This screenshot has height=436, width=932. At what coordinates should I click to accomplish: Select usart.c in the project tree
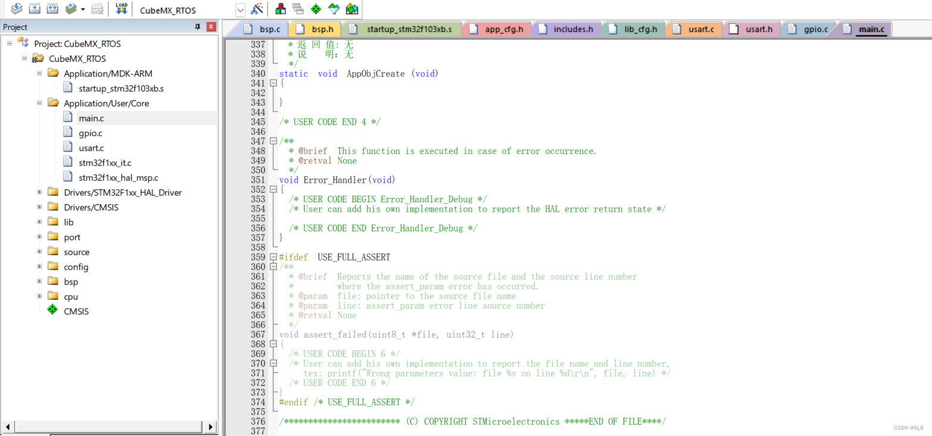pos(91,148)
